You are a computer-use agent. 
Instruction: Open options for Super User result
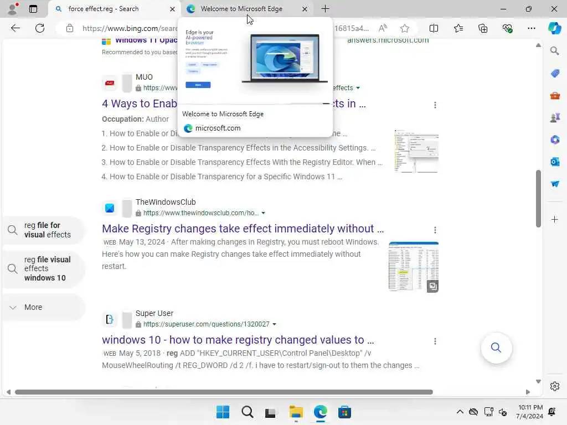(x=435, y=341)
